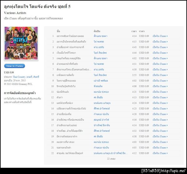Visit the artist link on track 9

click(101, 81)
